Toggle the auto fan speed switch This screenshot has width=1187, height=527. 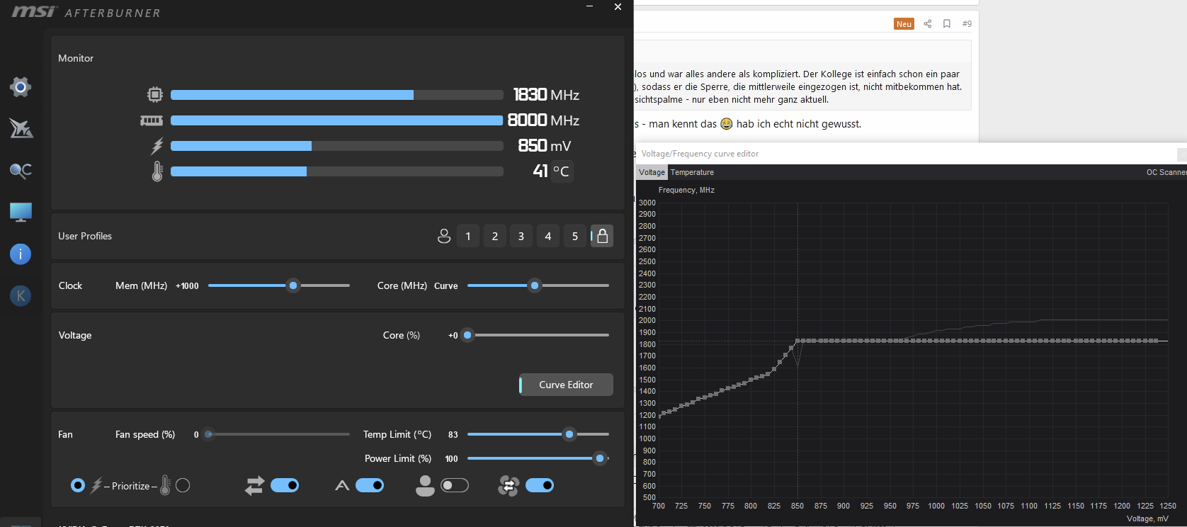click(x=370, y=485)
